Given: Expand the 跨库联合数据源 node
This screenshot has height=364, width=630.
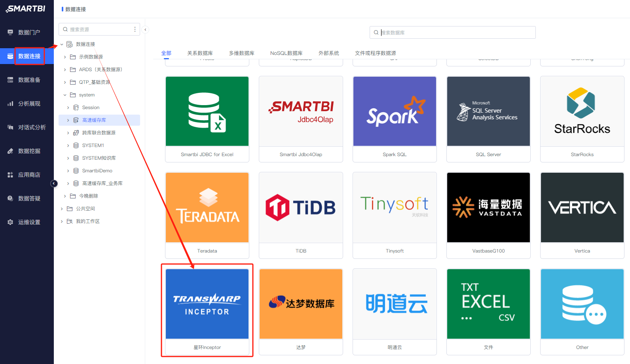Looking at the screenshot, I should point(68,133).
